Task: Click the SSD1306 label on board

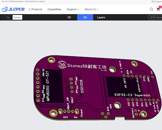Action: [x=82, y=86]
